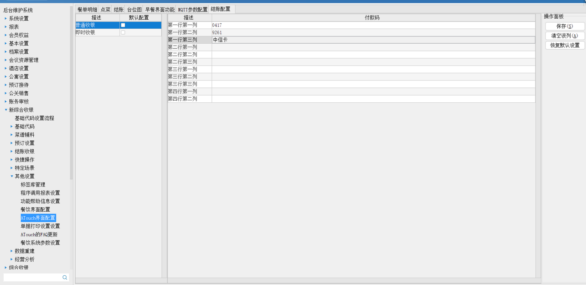Image resolution: width=586 pixels, height=285 pixels.
Task: Switch to the 早餐界面功能 tab
Action: click(160, 10)
